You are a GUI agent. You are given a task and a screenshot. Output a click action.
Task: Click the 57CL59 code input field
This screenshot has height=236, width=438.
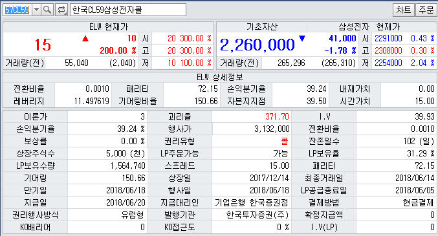pyautogui.click(x=17, y=10)
